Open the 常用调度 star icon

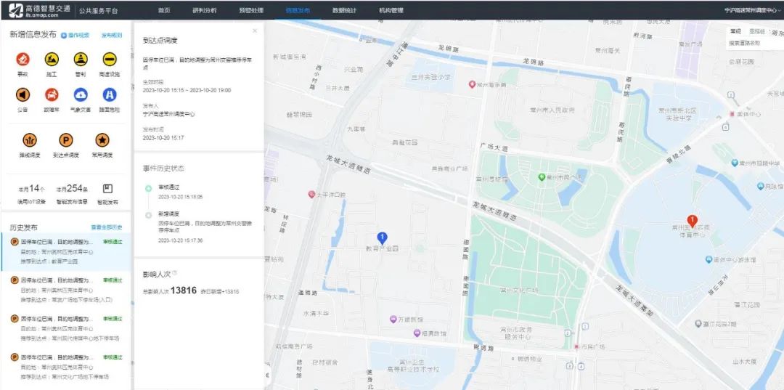coord(102,140)
